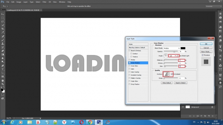
Task: Select the Lasso tool
Action: coord(2,22)
